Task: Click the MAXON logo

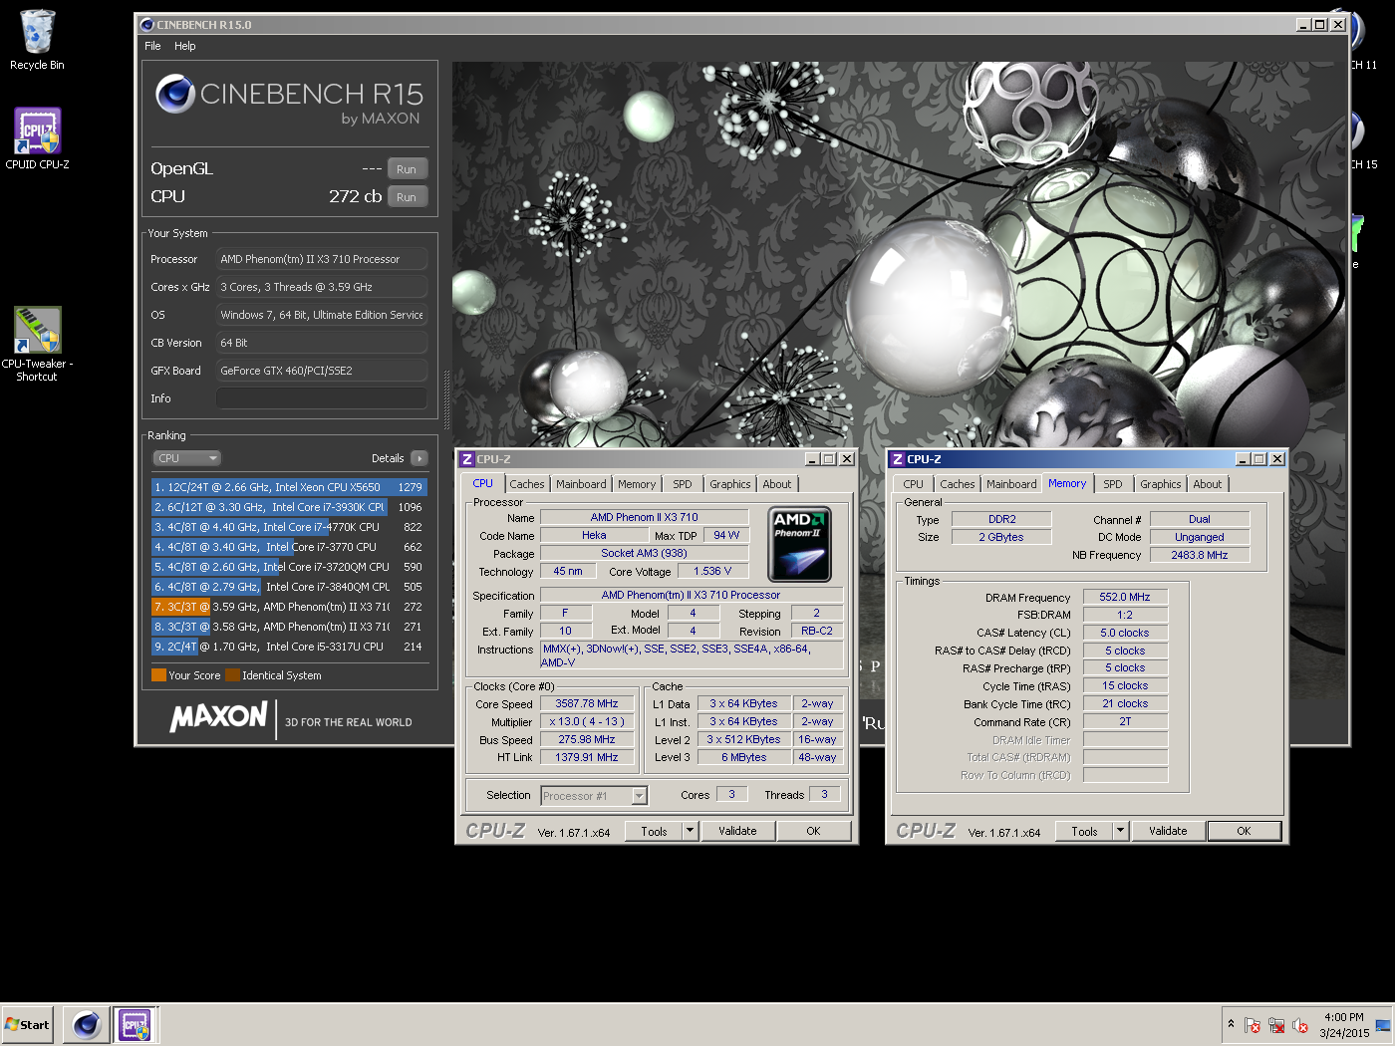Action: [x=219, y=717]
